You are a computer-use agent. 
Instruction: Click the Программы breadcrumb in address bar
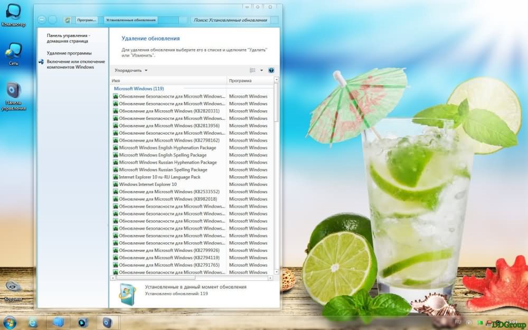pos(86,20)
